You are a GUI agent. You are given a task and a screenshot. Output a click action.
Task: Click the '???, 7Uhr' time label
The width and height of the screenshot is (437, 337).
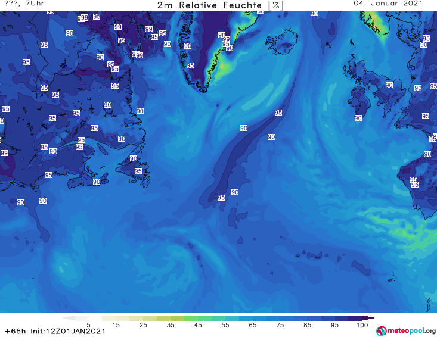click(x=24, y=4)
